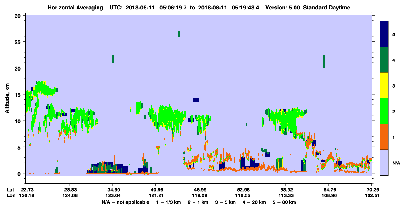
Task: Click latitude value 58.92
Action: click(286, 190)
